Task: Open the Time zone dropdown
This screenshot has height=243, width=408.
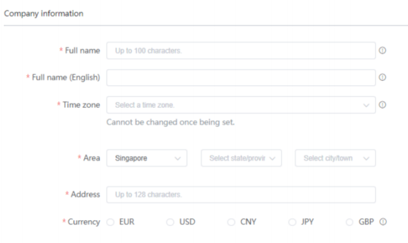Action: 241,105
